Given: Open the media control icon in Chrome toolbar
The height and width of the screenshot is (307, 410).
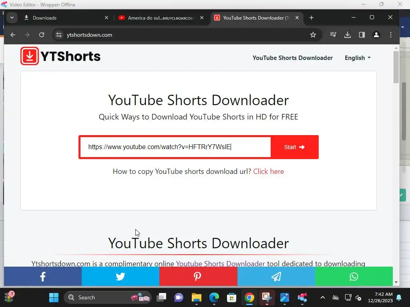Looking at the screenshot, I should pos(333,34).
